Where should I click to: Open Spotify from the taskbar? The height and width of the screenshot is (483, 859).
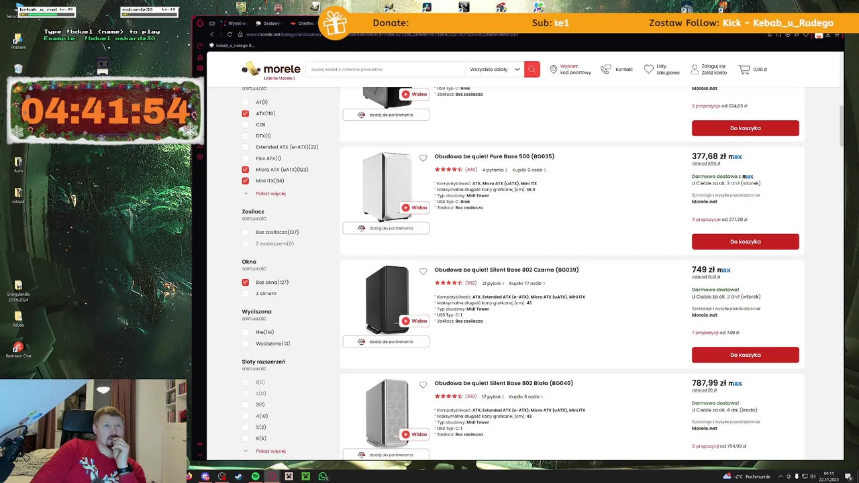[255, 476]
